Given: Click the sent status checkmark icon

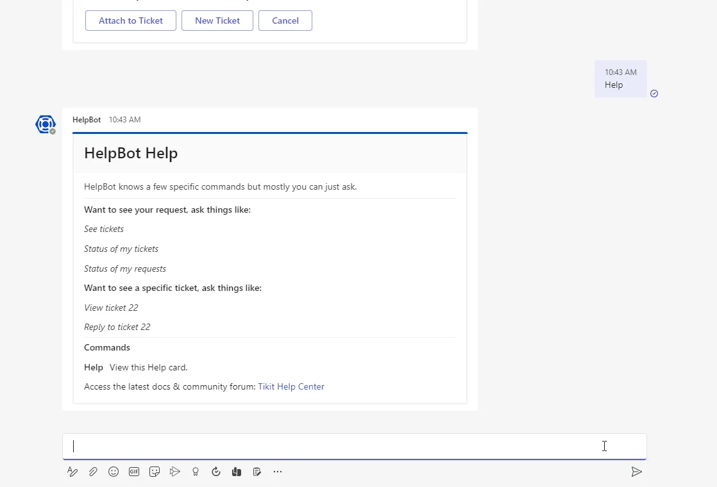Looking at the screenshot, I should pyautogui.click(x=654, y=93).
